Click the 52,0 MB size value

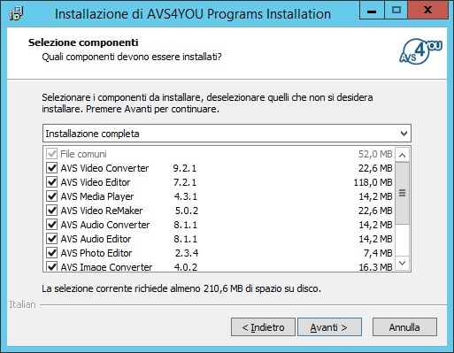tap(375, 154)
